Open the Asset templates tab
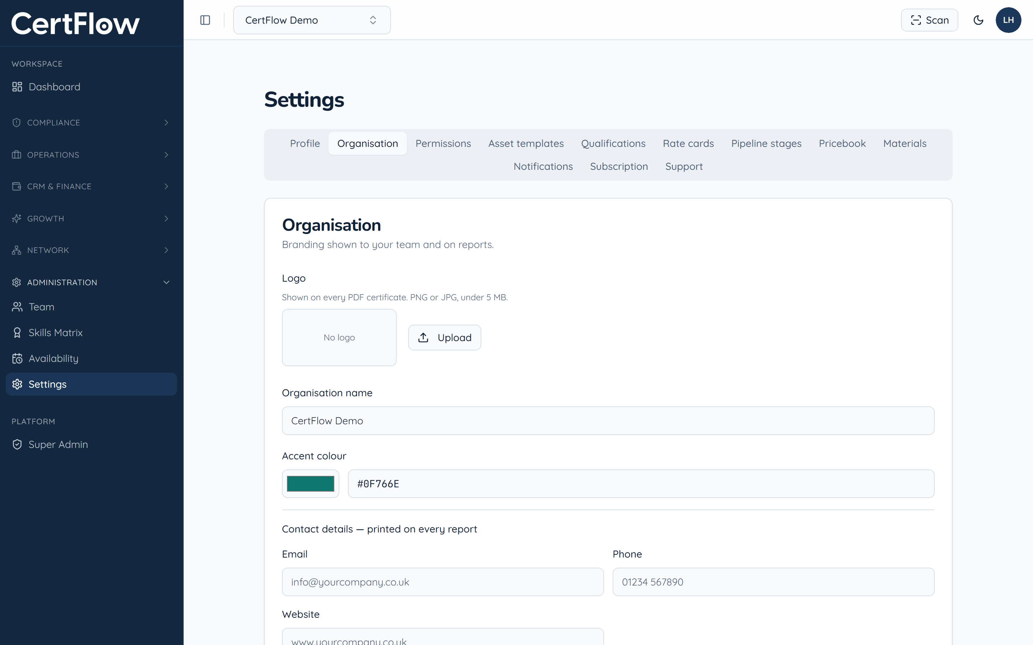The height and width of the screenshot is (645, 1033). (x=526, y=143)
